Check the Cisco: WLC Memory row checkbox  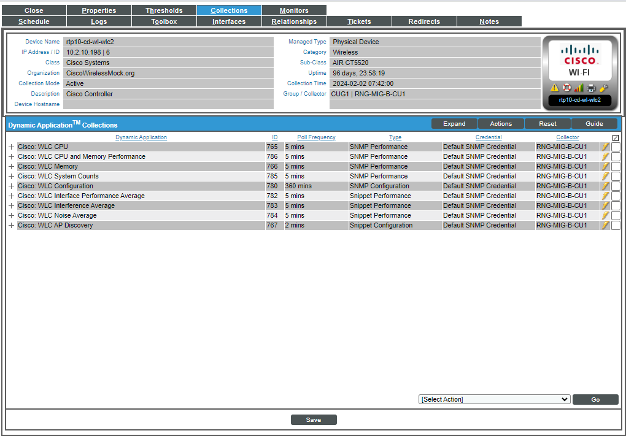pyautogui.click(x=616, y=166)
